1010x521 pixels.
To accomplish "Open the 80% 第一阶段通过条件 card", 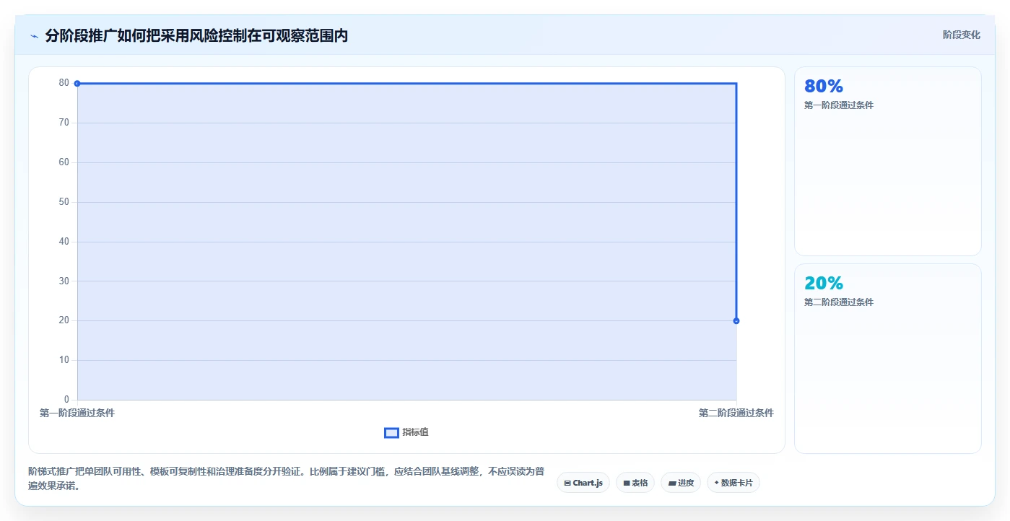I will pyautogui.click(x=887, y=161).
